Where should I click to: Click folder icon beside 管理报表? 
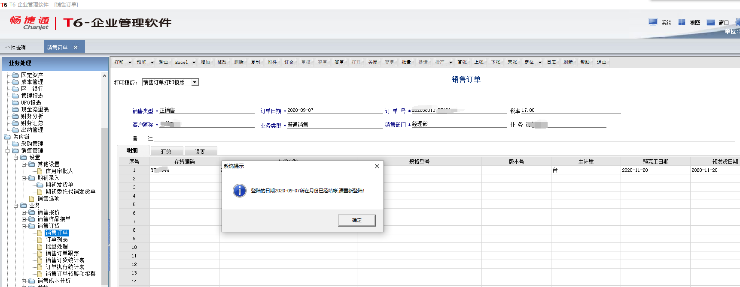[x=15, y=96]
